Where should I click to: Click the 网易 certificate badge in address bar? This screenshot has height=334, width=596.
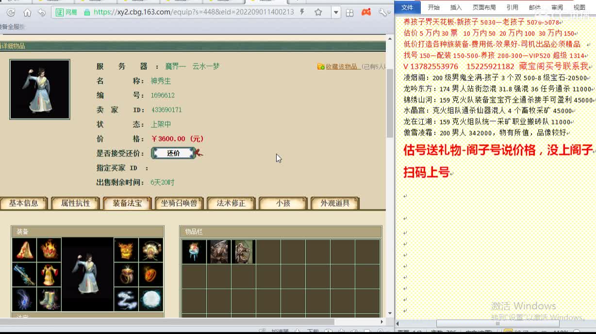coord(66,13)
